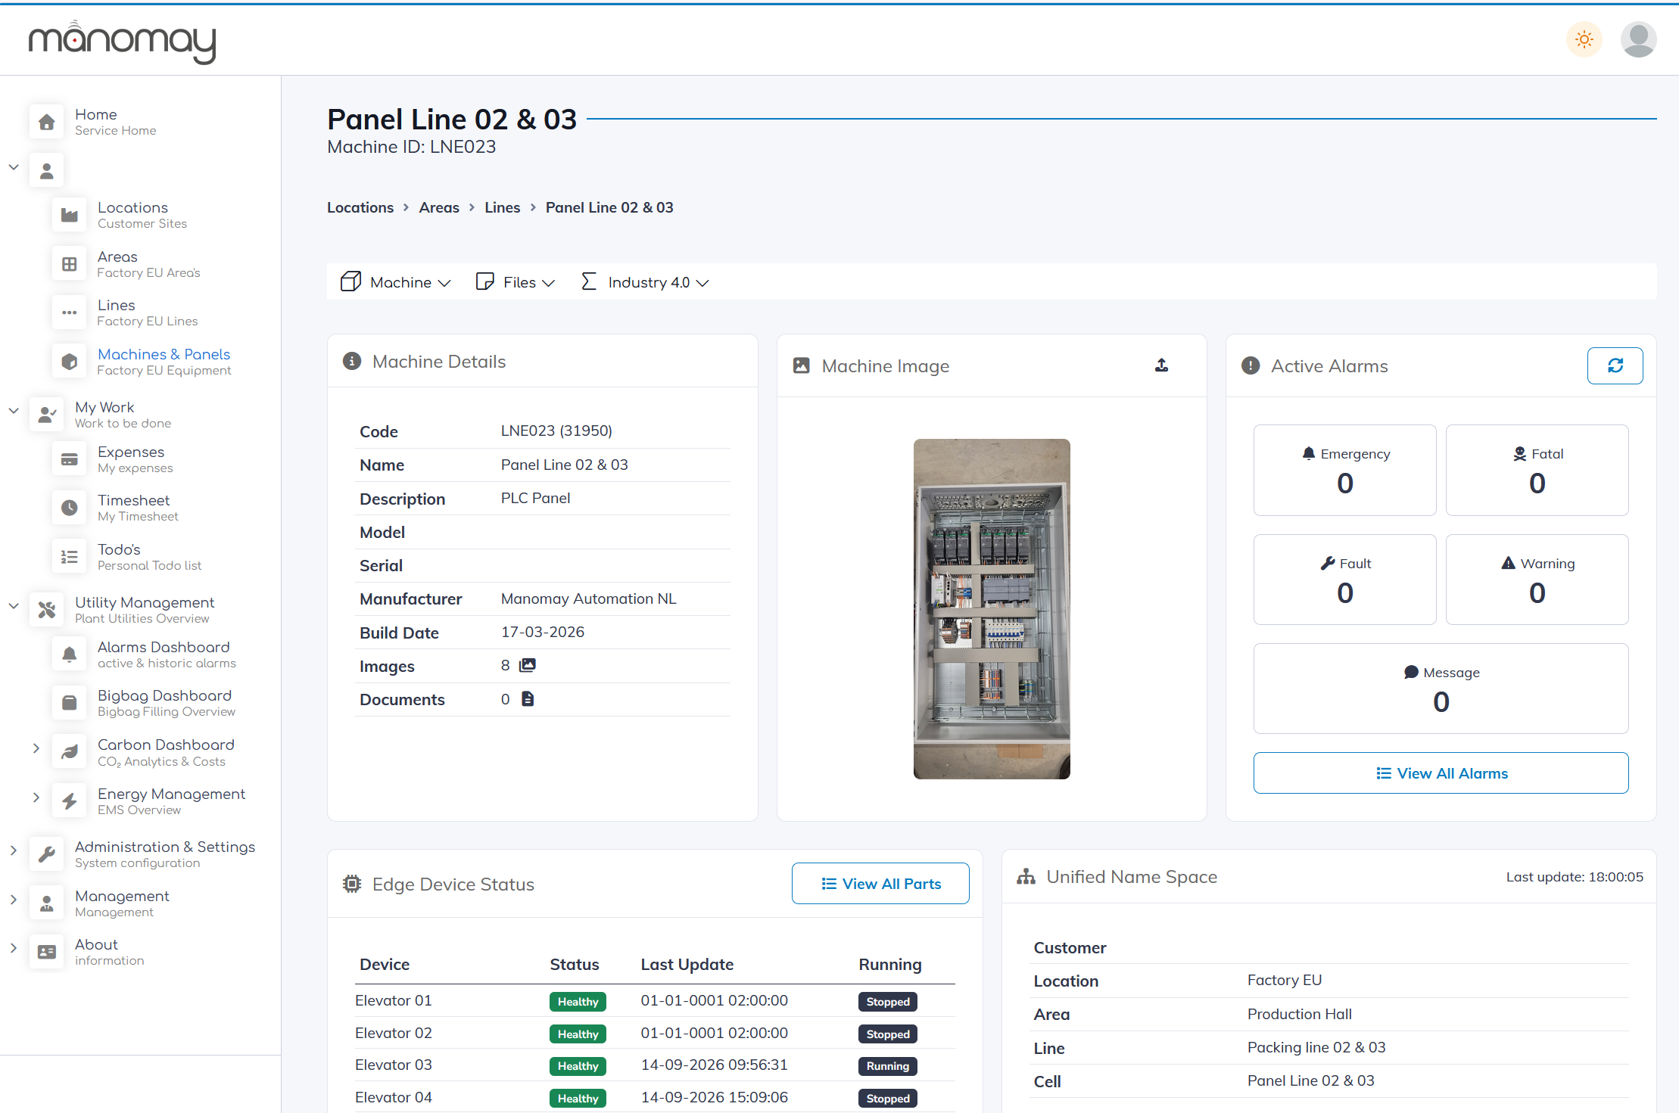Open the Emergency alarms card

click(1344, 471)
